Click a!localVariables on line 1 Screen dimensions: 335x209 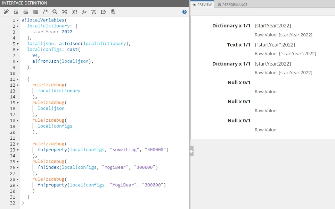(43, 20)
